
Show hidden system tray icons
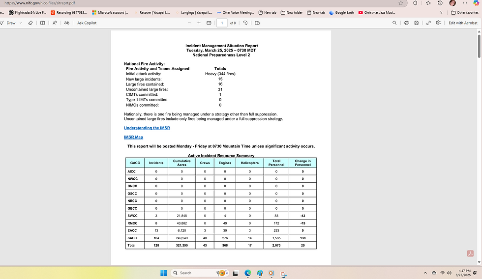pos(425,273)
